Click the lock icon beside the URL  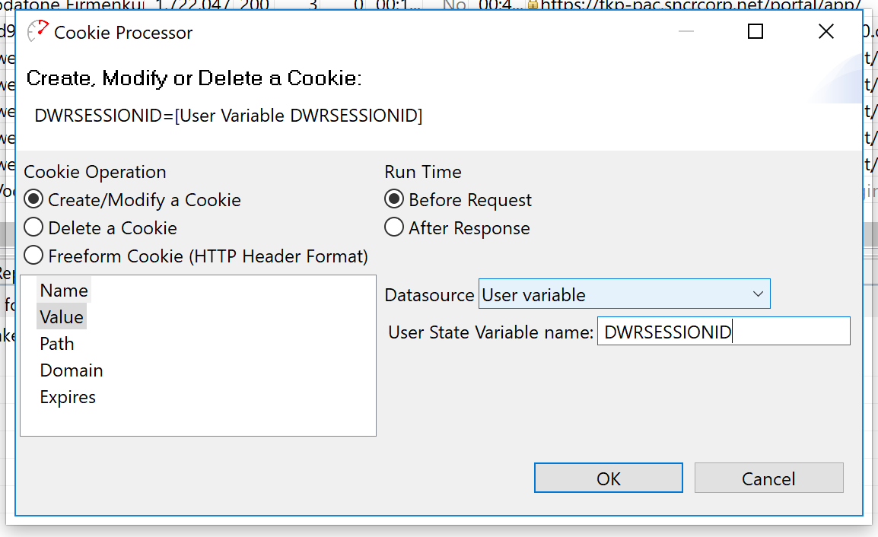coord(532,4)
